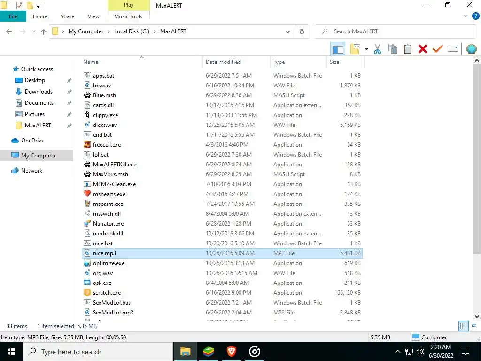Open the File menu
This screenshot has width=481, height=361.
pos(13,16)
